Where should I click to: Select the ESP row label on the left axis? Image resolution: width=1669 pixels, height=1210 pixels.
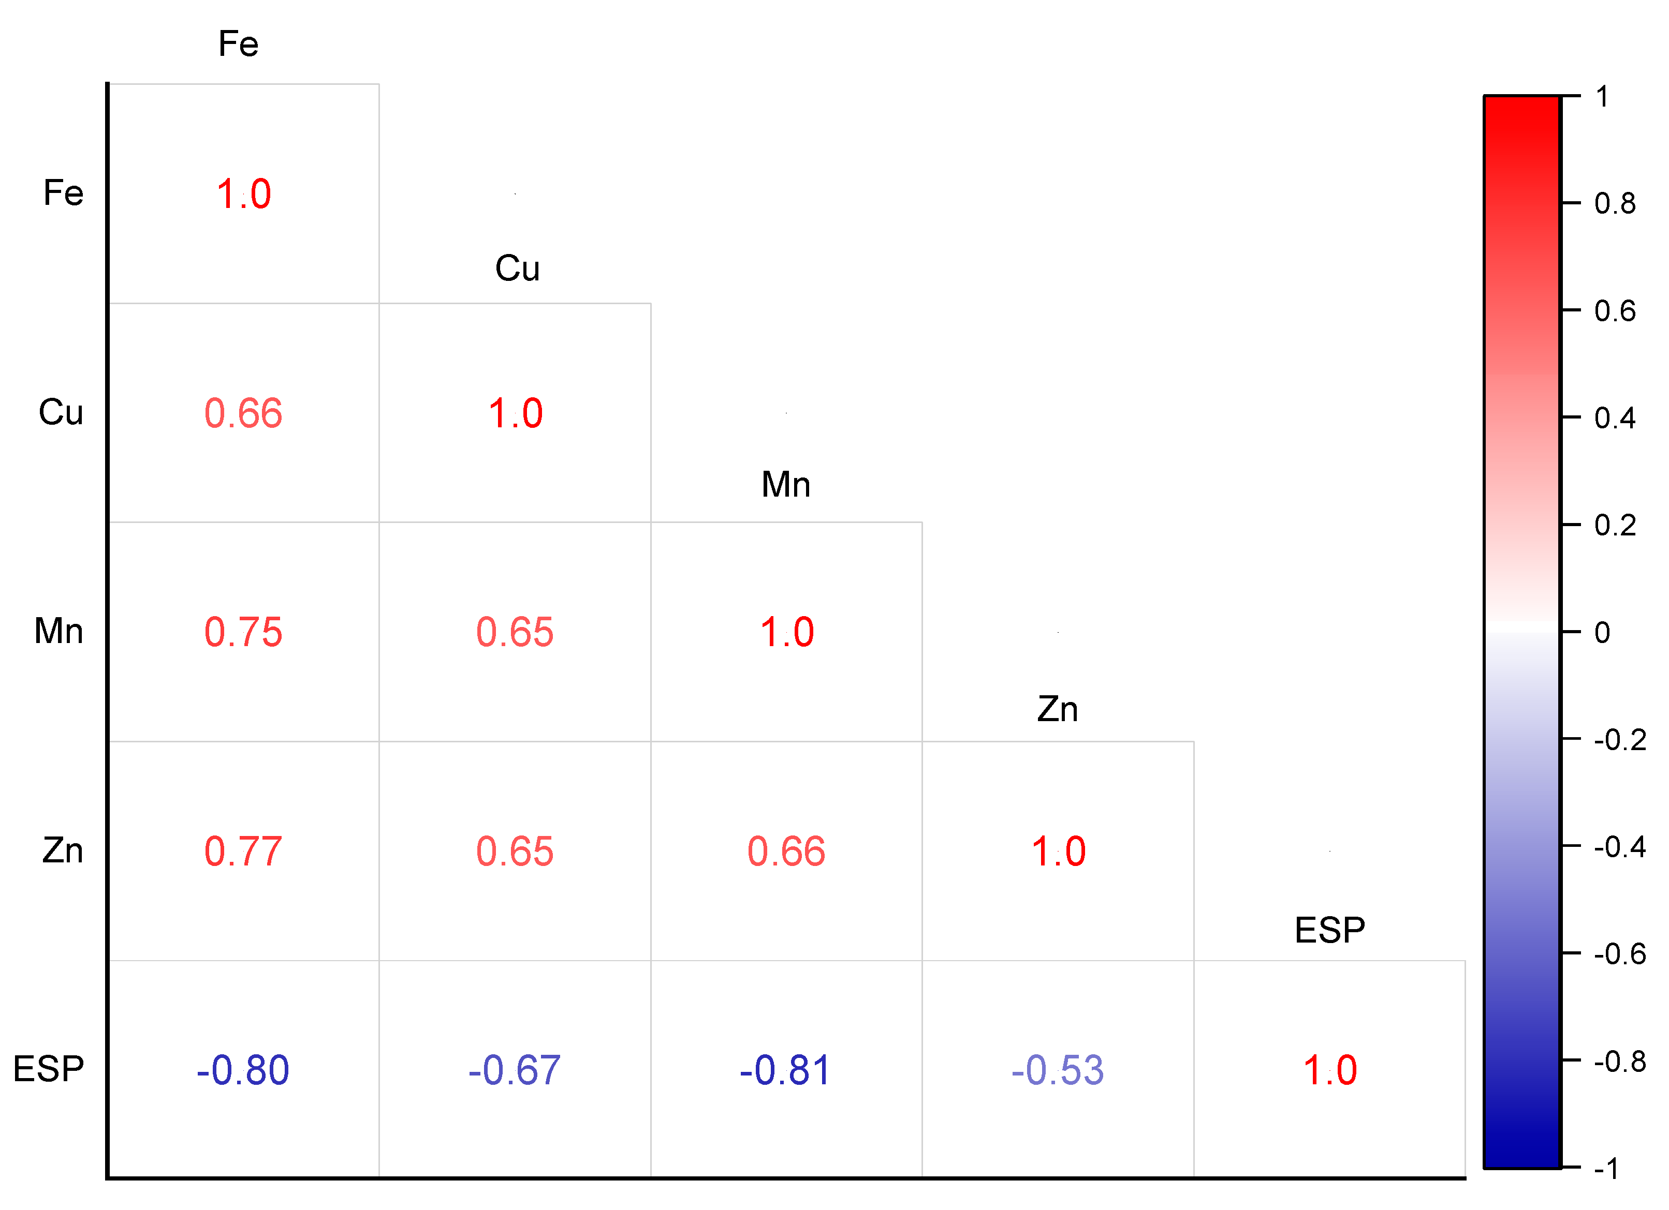click(49, 1069)
